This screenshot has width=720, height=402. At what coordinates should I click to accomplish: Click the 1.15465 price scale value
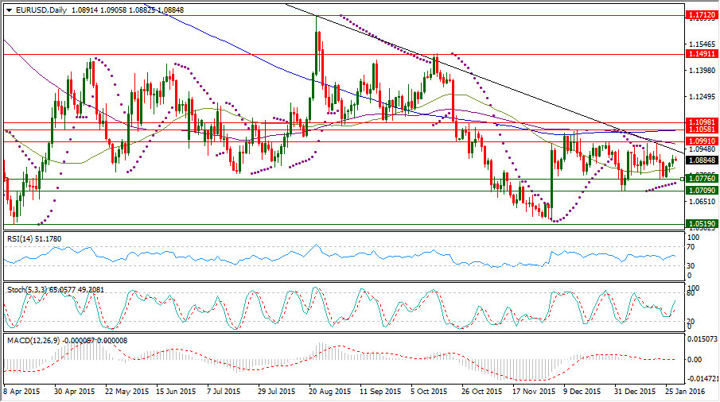[702, 44]
